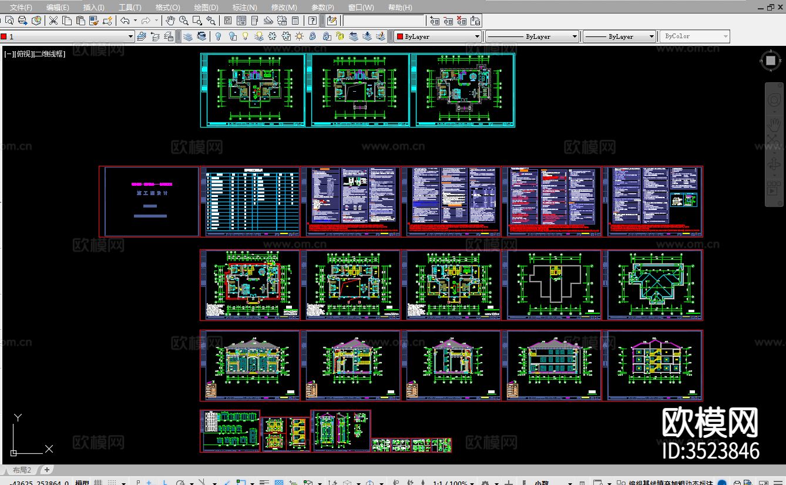Open the 小数 units dropdown in status bar
This screenshot has height=485, width=786.
click(x=553, y=483)
